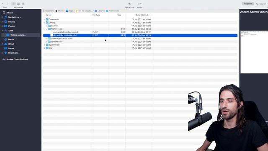Sort by Date Modified column header
This screenshot has width=268, height=151.
point(142,15)
